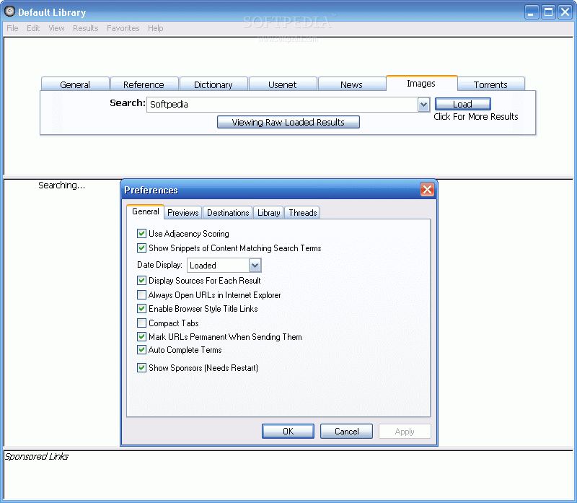Image resolution: width=577 pixels, height=503 pixels.
Task: Click the Search text field containing Softpedia
Action: [282, 105]
